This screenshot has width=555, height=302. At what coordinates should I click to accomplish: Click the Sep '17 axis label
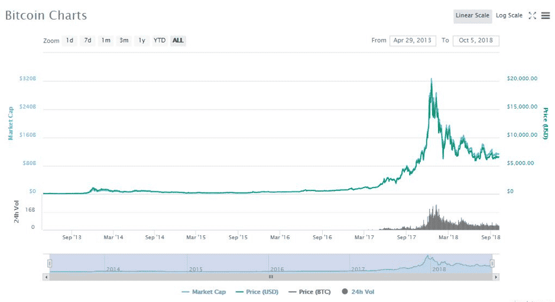[406, 237]
